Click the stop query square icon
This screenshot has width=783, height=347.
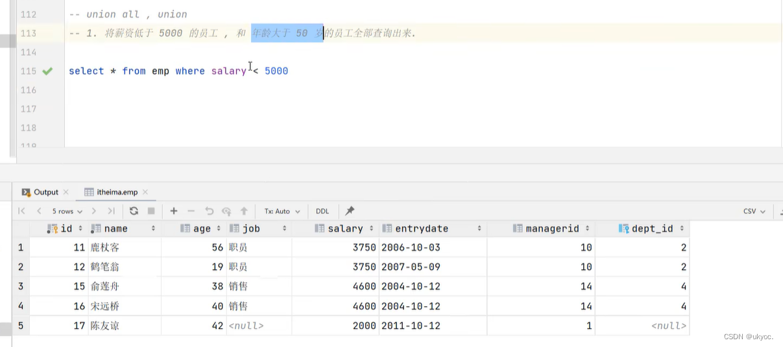(151, 211)
